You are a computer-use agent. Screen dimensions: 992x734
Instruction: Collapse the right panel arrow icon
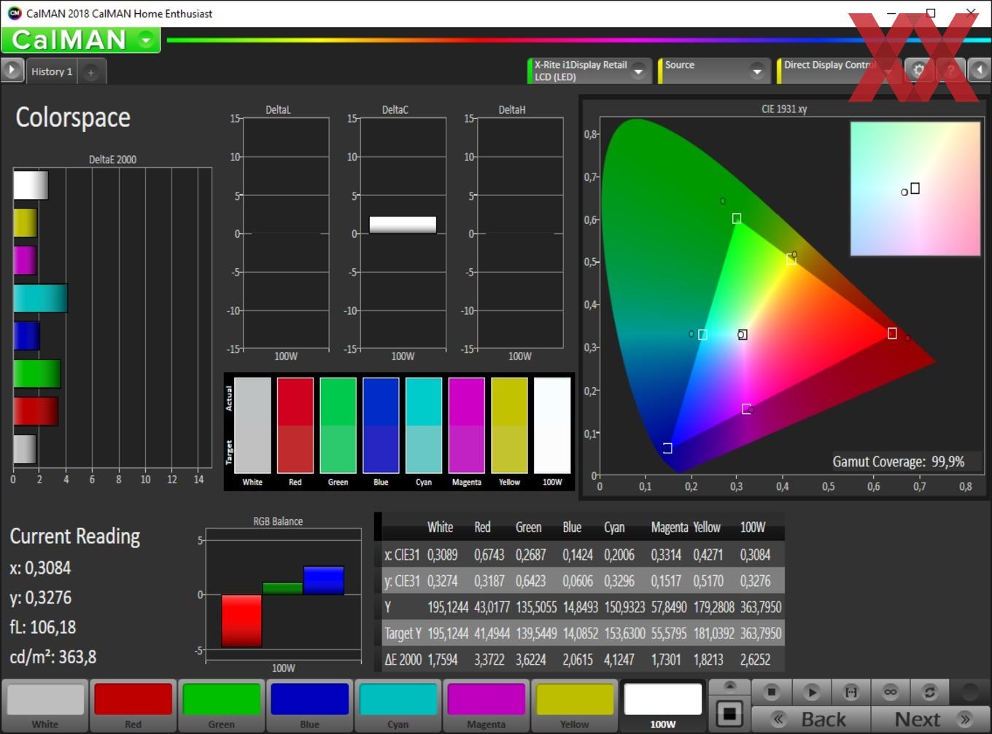tap(980, 70)
